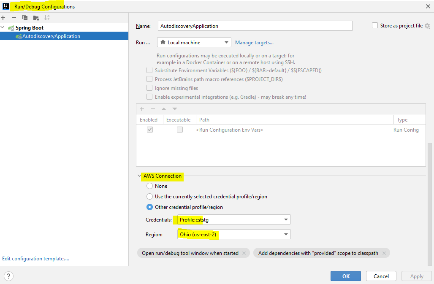Open the Run on Local machine dropdown

click(x=194, y=42)
